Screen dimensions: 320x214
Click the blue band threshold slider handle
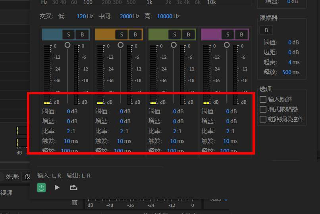coord(67,45)
